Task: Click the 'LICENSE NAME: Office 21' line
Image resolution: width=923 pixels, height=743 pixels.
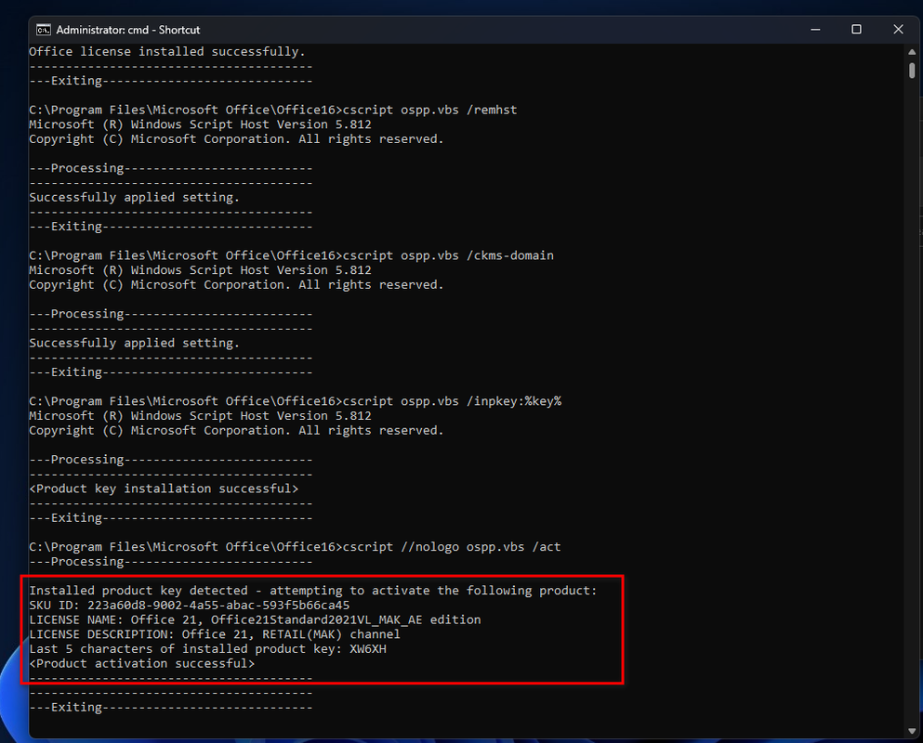Action: [255, 620]
